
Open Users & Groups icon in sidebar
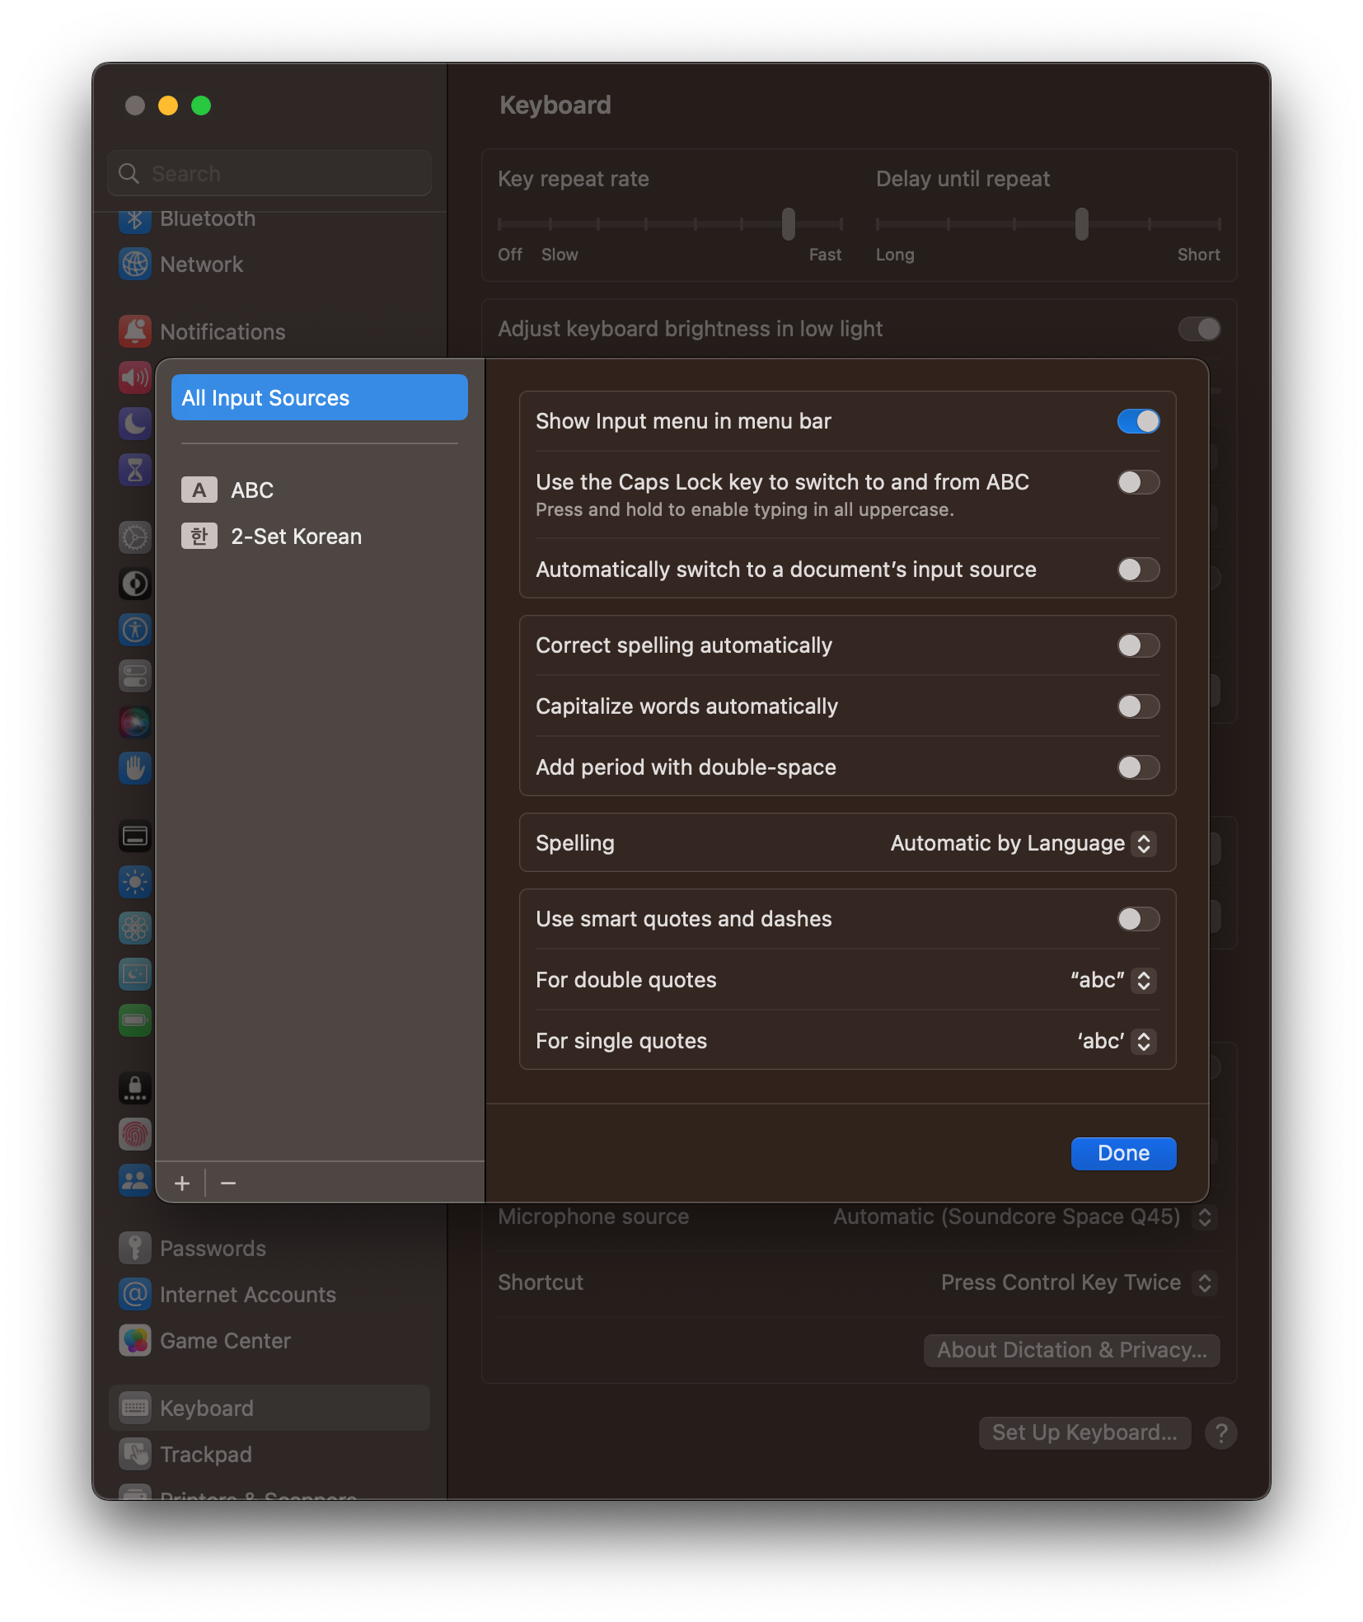135,1180
